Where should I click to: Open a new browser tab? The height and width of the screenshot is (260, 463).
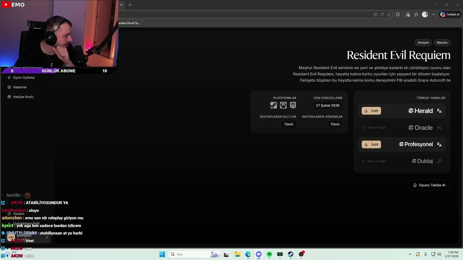point(130,5)
